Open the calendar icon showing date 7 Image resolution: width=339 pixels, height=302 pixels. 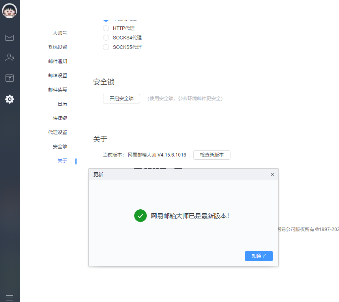click(x=9, y=78)
